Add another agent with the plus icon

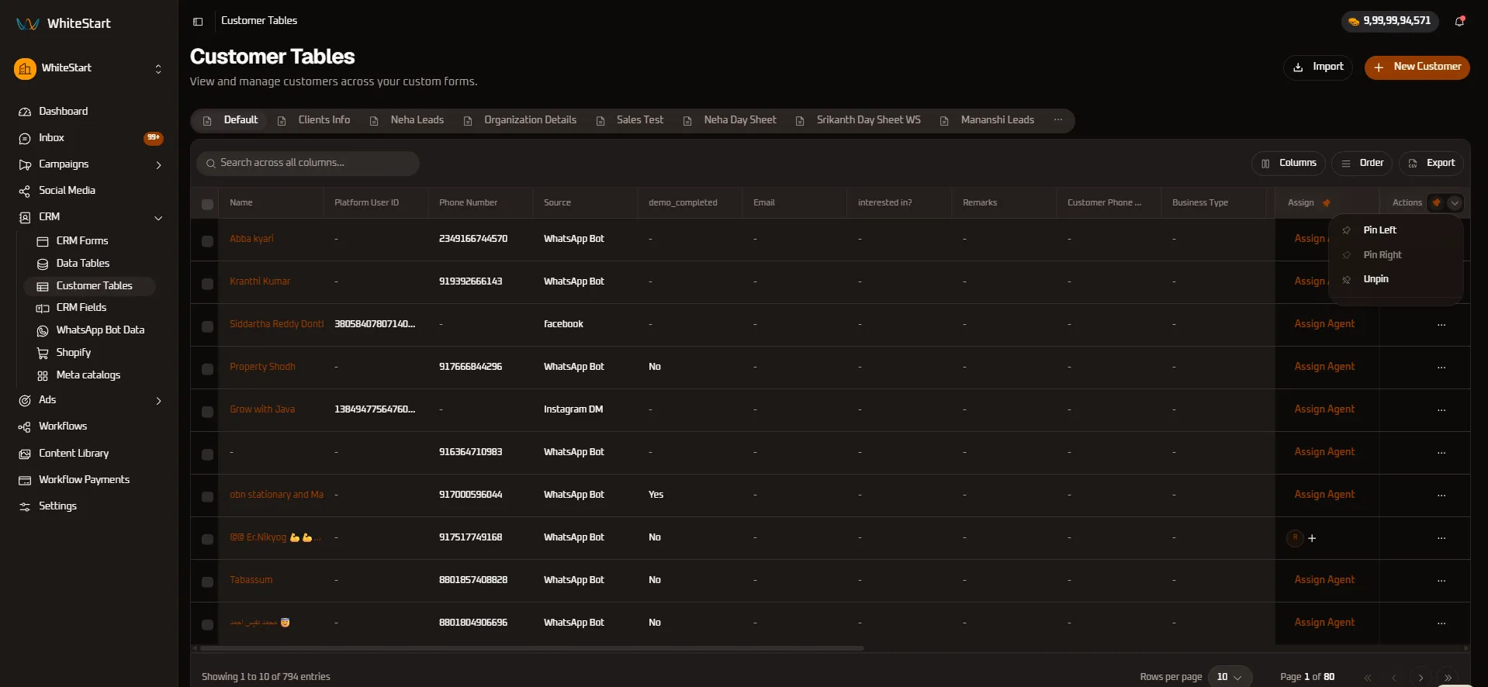(x=1312, y=538)
